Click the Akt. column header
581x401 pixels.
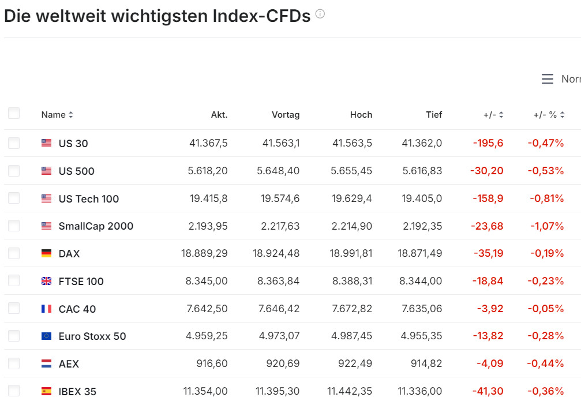219,115
